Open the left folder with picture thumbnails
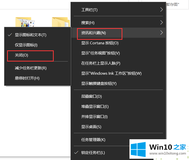The image size is (189, 160). (23, 22)
